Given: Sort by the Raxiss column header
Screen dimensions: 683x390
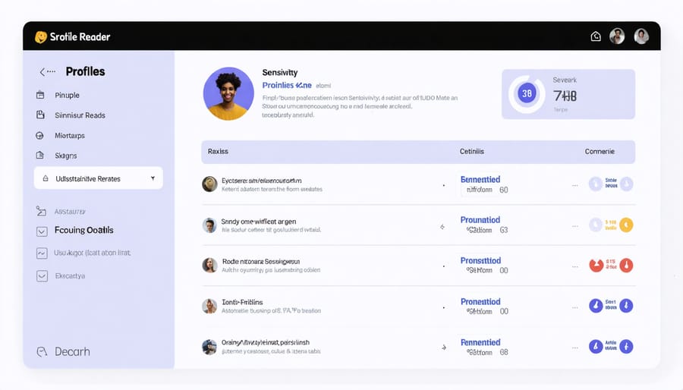Looking at the screenshot, I should [218, 152].
